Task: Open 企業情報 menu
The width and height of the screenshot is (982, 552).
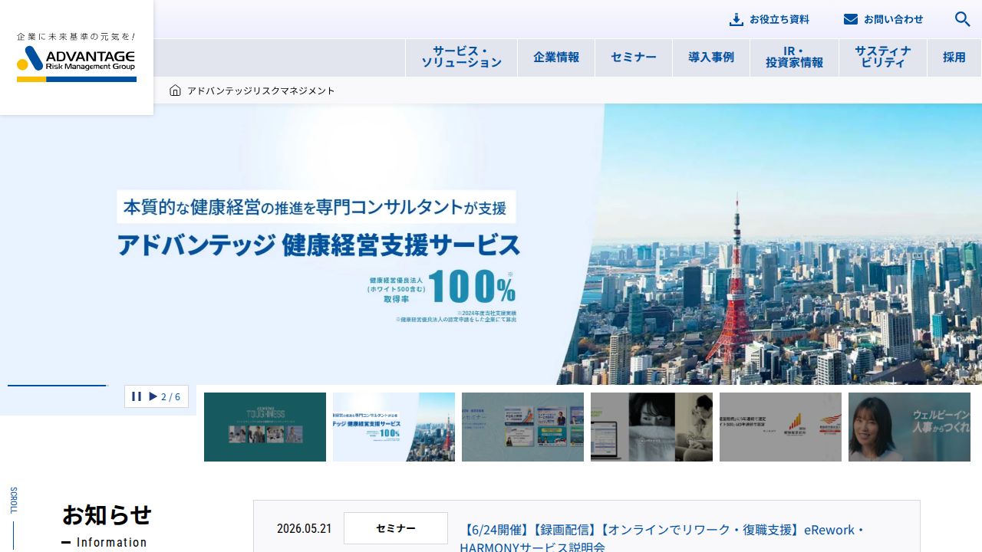Action: point(556,58)
